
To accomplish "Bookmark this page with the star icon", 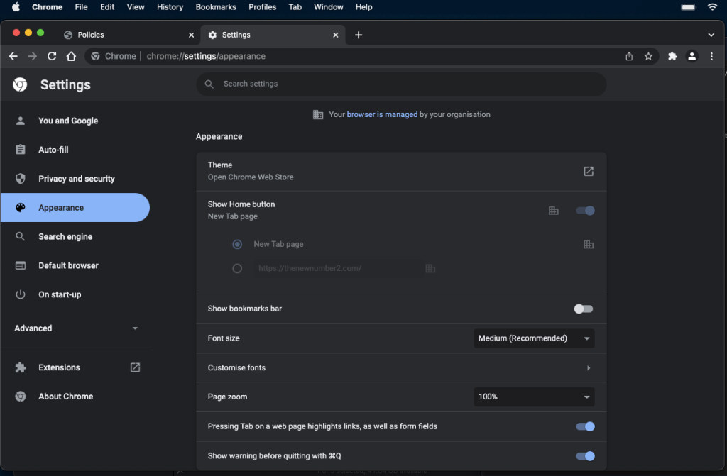I will click(x=648, y=56).
